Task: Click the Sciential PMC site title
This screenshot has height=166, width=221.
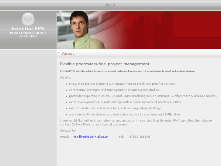Action: (x=28, y=28)
